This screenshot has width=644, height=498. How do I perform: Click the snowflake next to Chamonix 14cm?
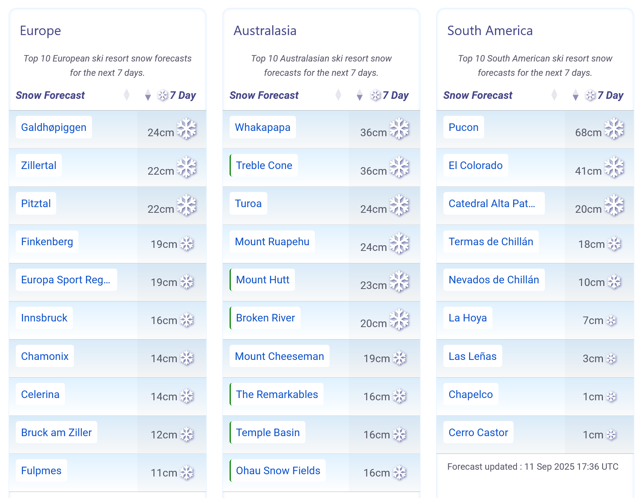click(187, 358)
